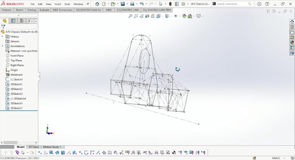Open dropdown arrow next to Options gear

pos(188,4)
